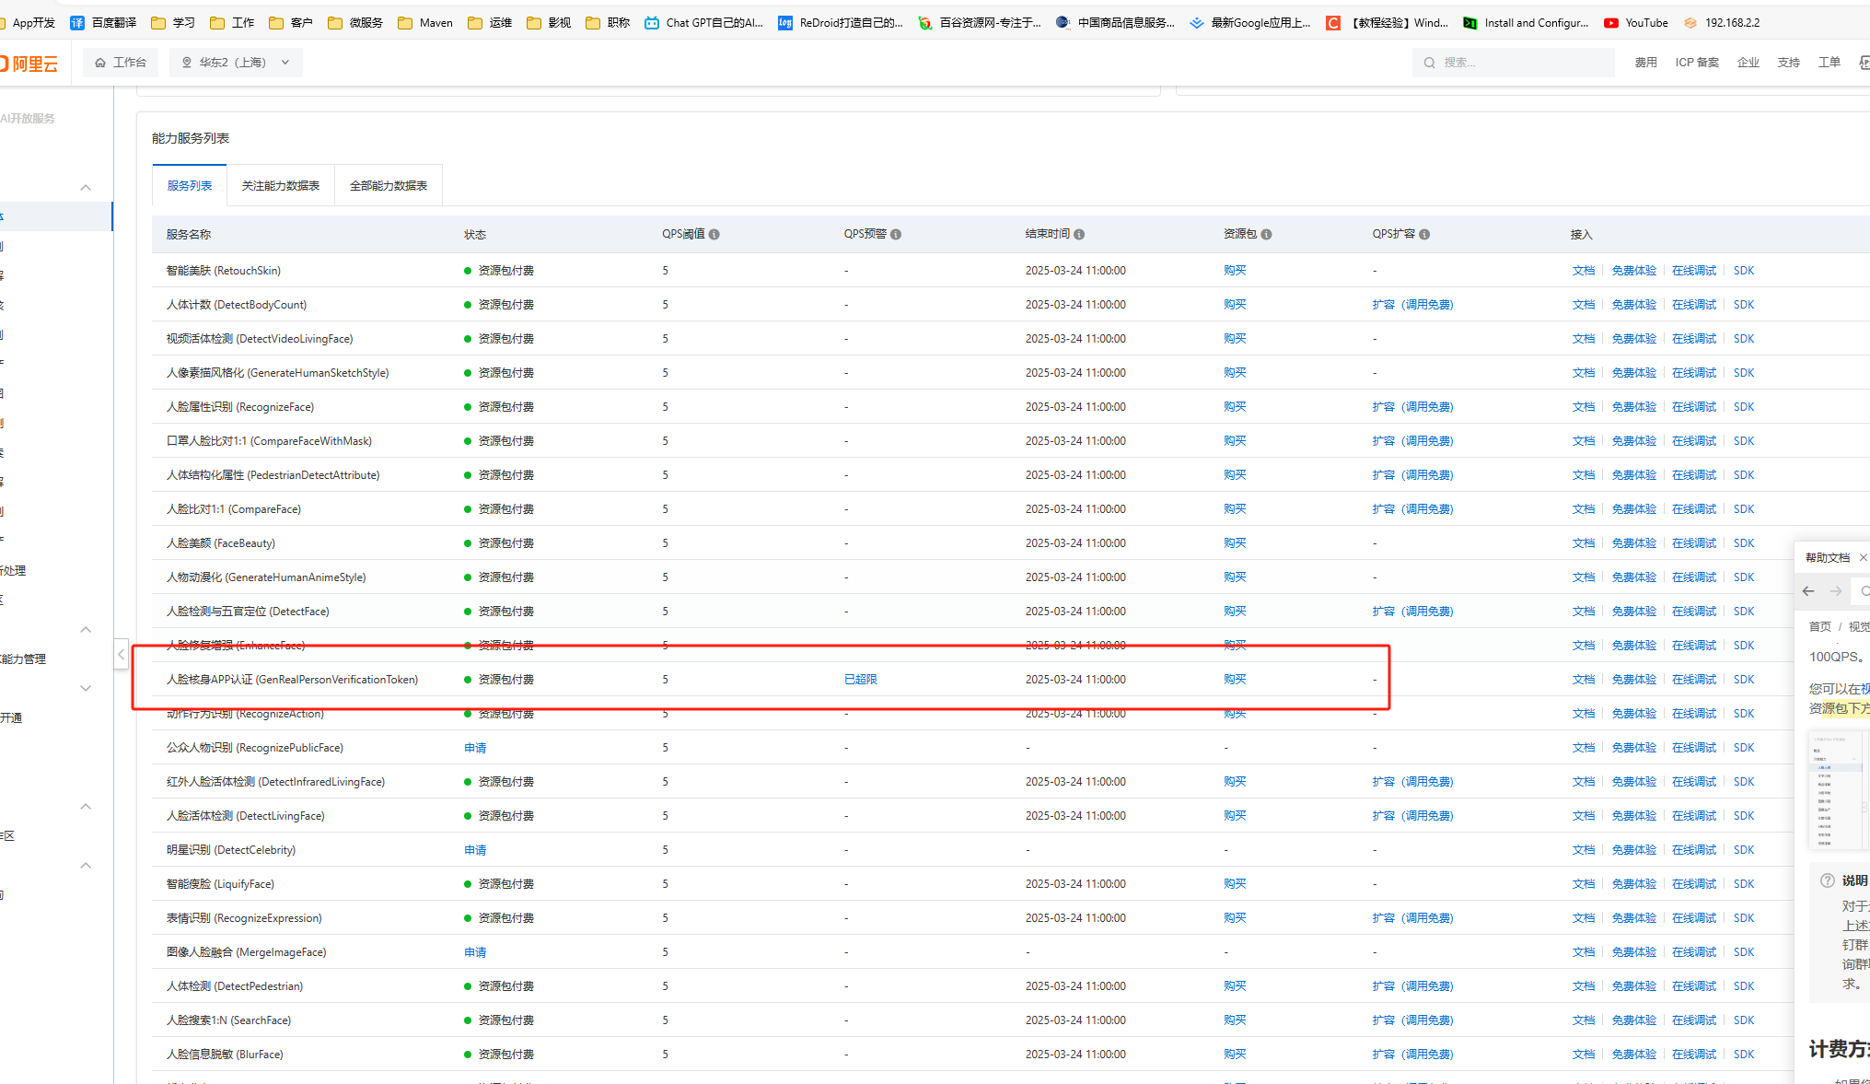Click the info icon beside 资源包
This screenshot has height=1084, width=1870.
[x=1267, y=235]
